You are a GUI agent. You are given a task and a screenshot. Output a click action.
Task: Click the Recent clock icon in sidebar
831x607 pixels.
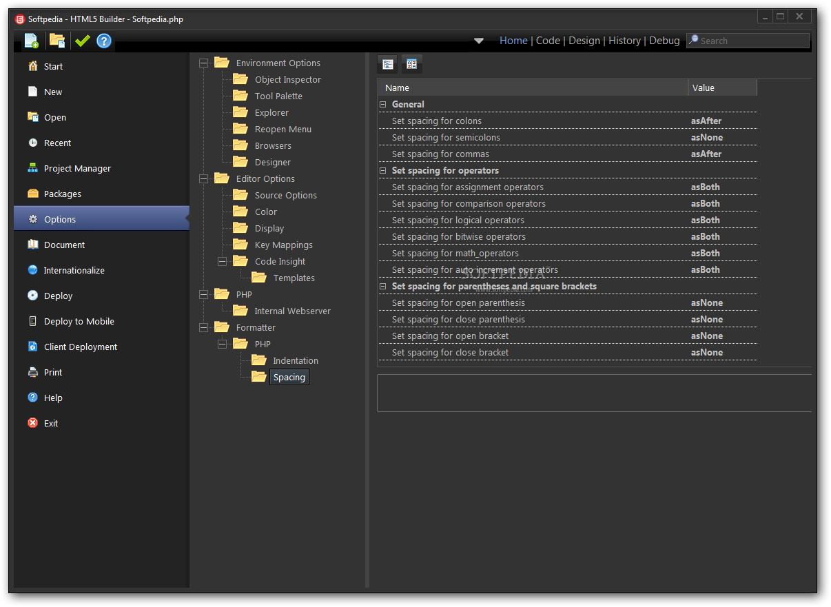click(x=33, y=143)
